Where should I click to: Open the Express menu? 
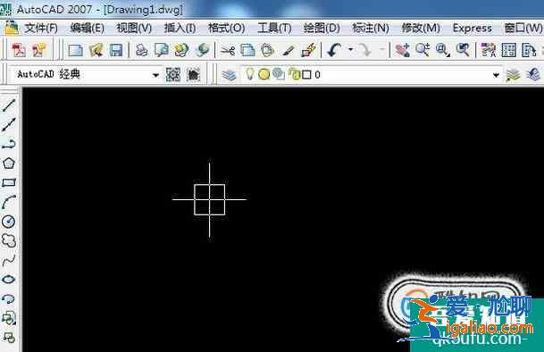pos(473,28)
